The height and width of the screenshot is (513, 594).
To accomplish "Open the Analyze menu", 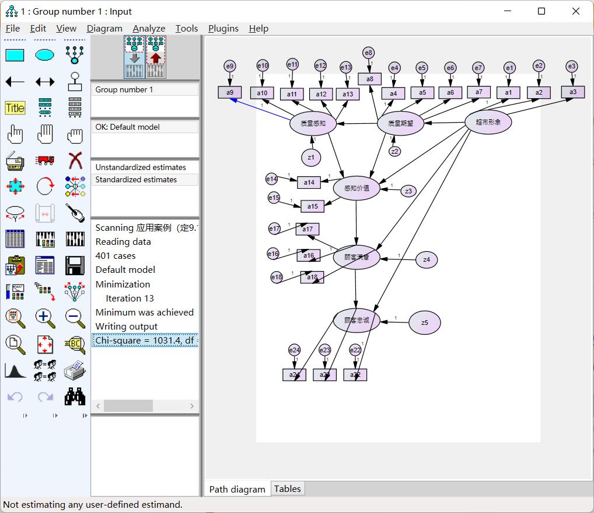I will coord(149,29).
